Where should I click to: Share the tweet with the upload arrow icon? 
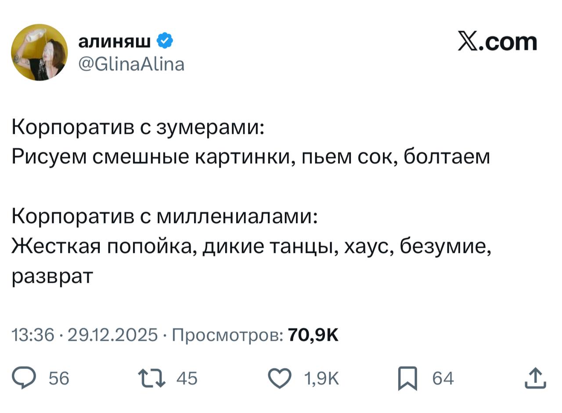tap(535, 378)
